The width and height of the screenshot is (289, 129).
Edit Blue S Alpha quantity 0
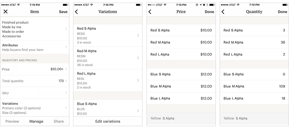pos(284,74)
